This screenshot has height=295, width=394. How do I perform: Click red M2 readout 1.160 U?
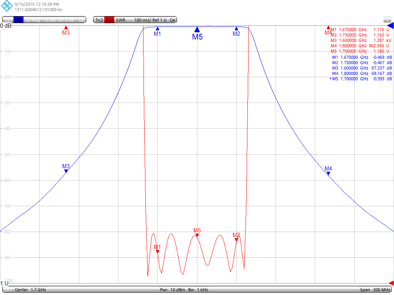[361, 35]
